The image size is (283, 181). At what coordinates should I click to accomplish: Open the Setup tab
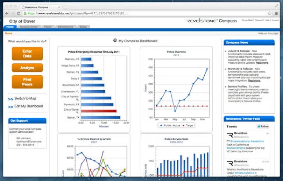(83, 27)
